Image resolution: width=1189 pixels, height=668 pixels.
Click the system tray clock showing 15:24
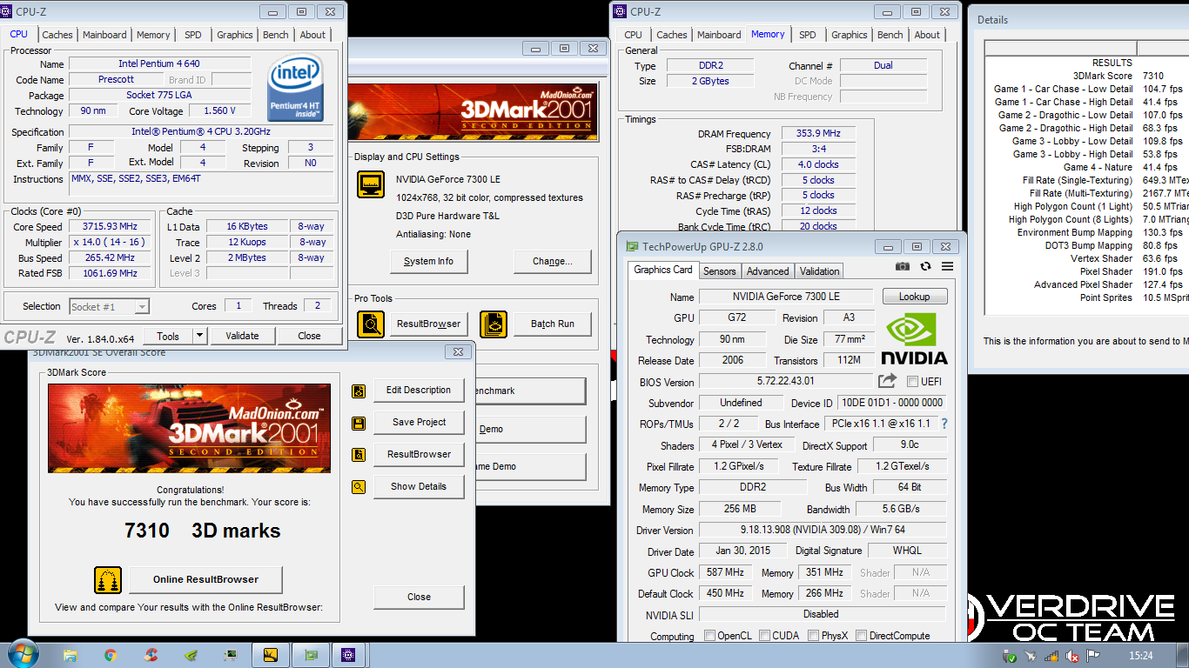tap(1140, 656)
